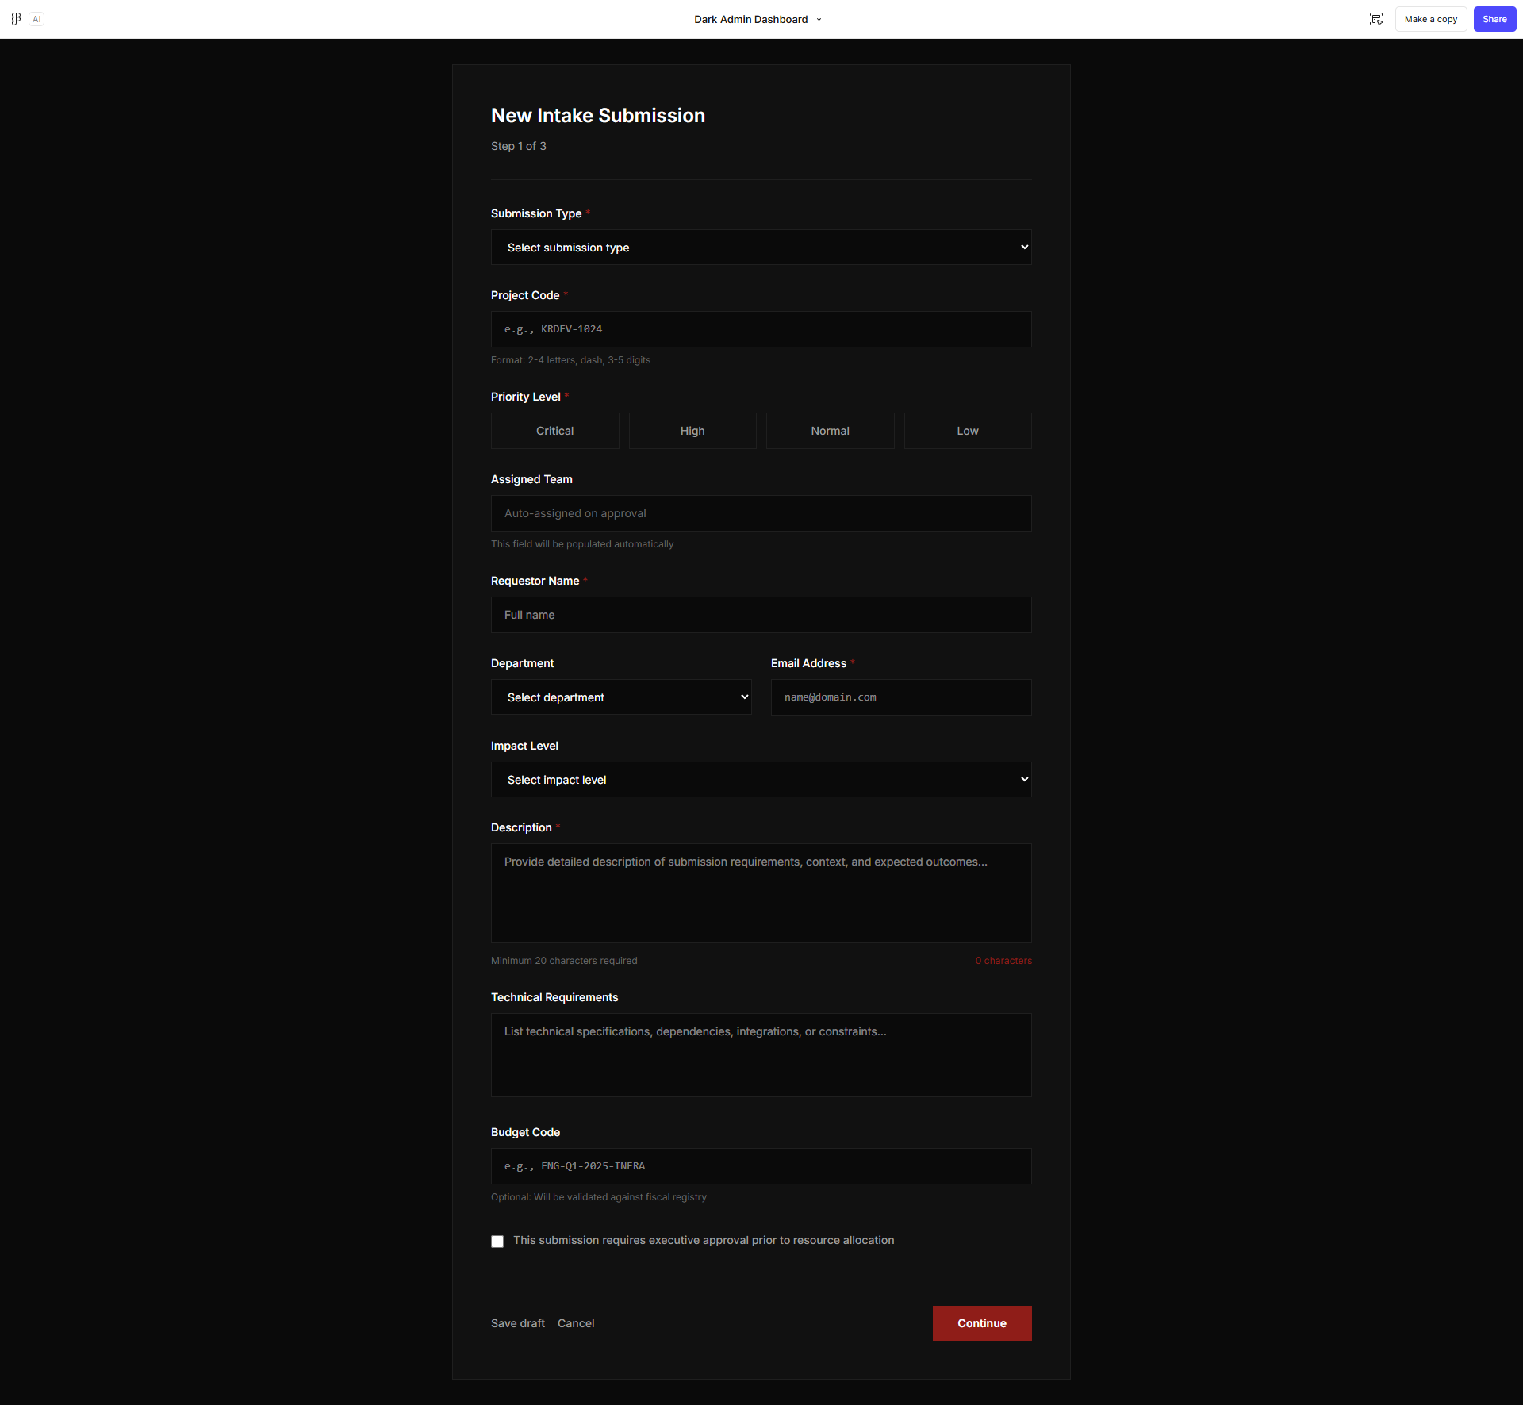Expand the Dark Admin Dashboard title chevron
This screenshot has width=1523, height=1405.
(819, 20)
